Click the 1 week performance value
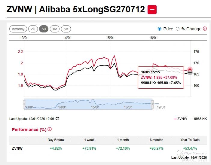The width and height of the screenshot is (211, 165). pyautogui.click(x=89, y=148)
